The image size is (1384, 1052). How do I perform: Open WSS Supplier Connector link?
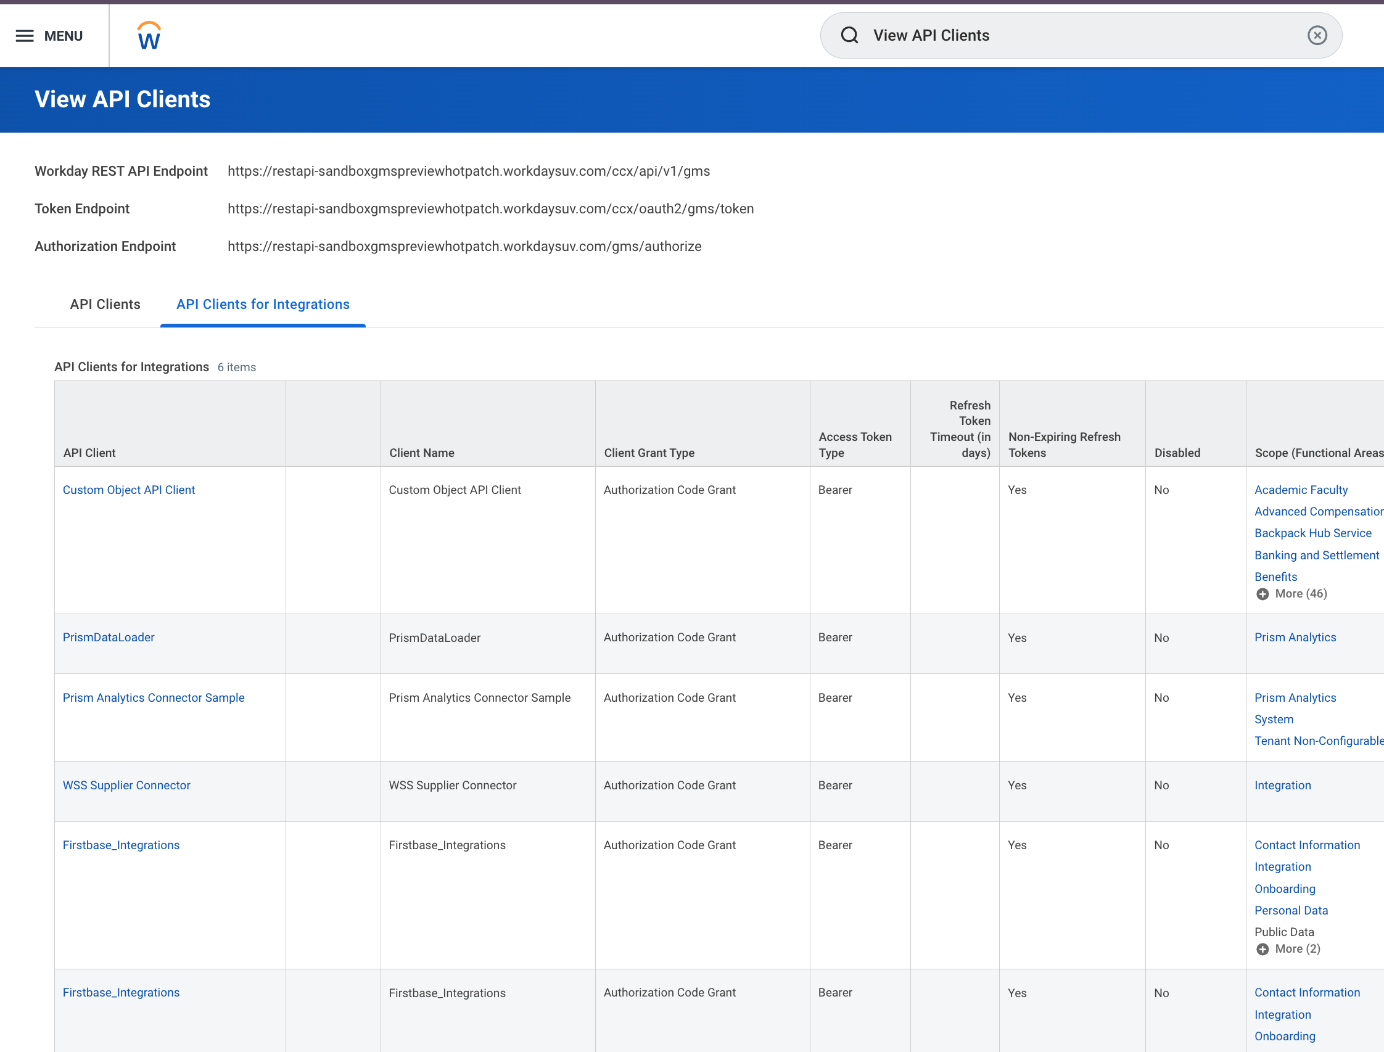pyautogui.click(x=126, y=785)
